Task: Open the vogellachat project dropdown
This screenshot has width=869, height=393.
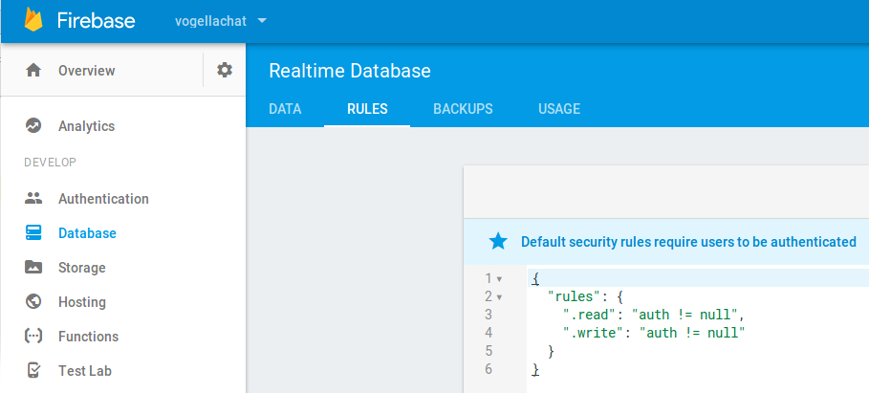Action: pos(221,21)
